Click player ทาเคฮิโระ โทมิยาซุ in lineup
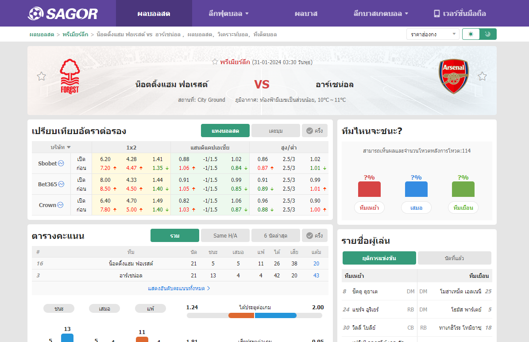The height and width of the screenshot is (342, 529). (x=460, y=327)
